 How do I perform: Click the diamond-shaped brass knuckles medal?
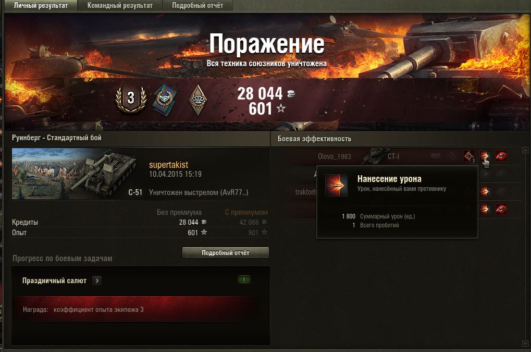[198, 100]
